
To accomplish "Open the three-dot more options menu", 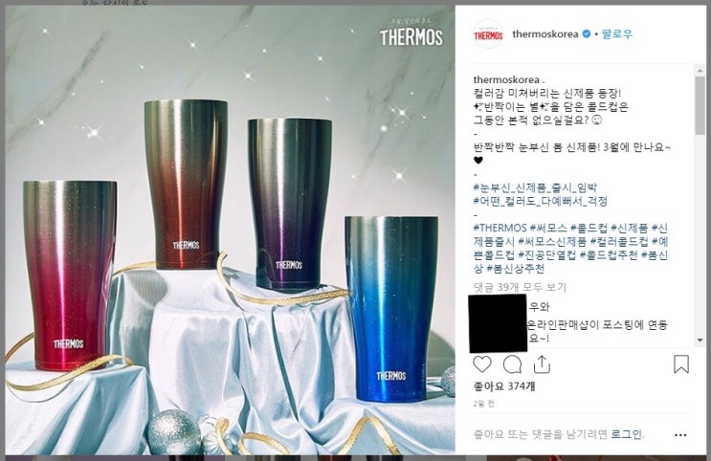I will [680, 435].
